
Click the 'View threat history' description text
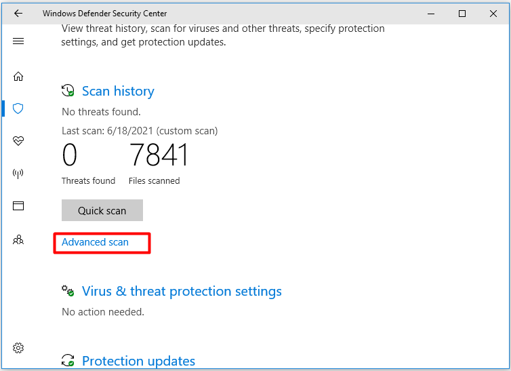pyautogui.click(x=223, y=35)
